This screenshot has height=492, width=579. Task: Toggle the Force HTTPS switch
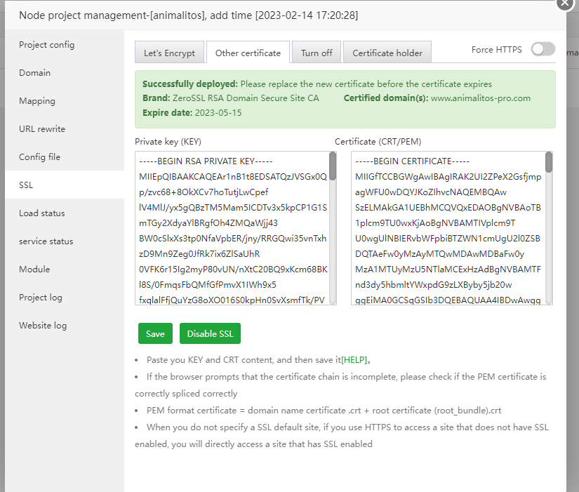543,49
